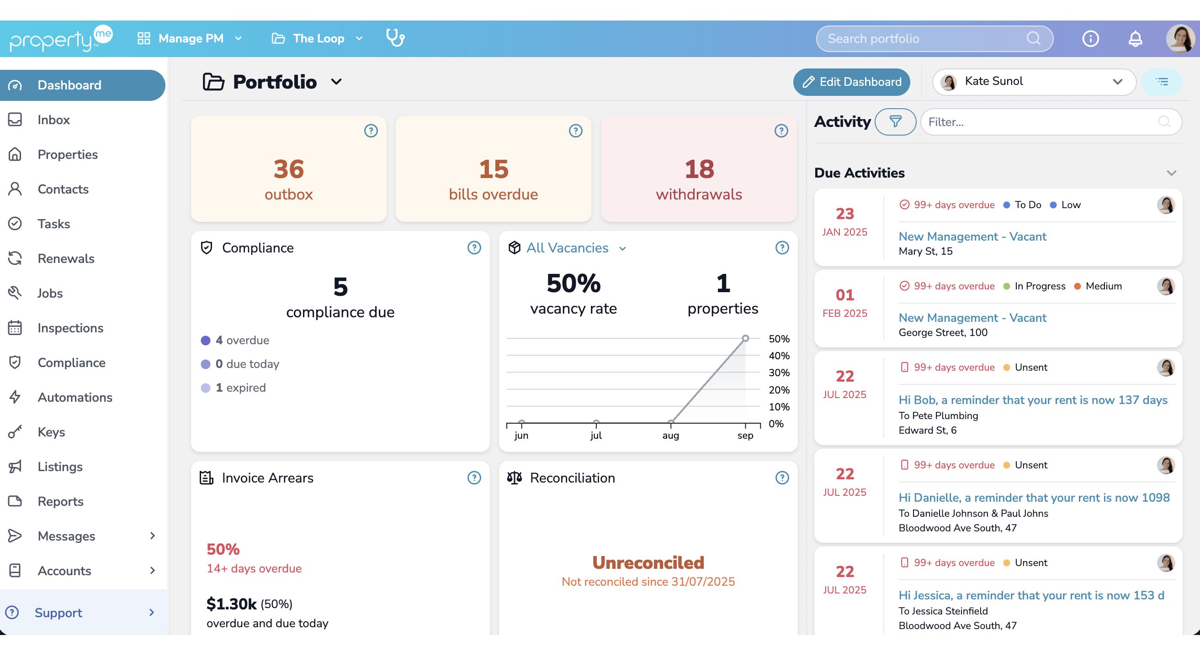Open help for the All Vacancies widget
The height and width of the screenshot is (656, 1200).
782,247
